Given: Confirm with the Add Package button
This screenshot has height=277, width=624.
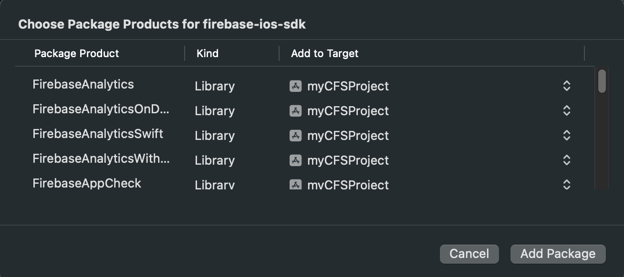Looking at the screenshot, I should point(558,254).
